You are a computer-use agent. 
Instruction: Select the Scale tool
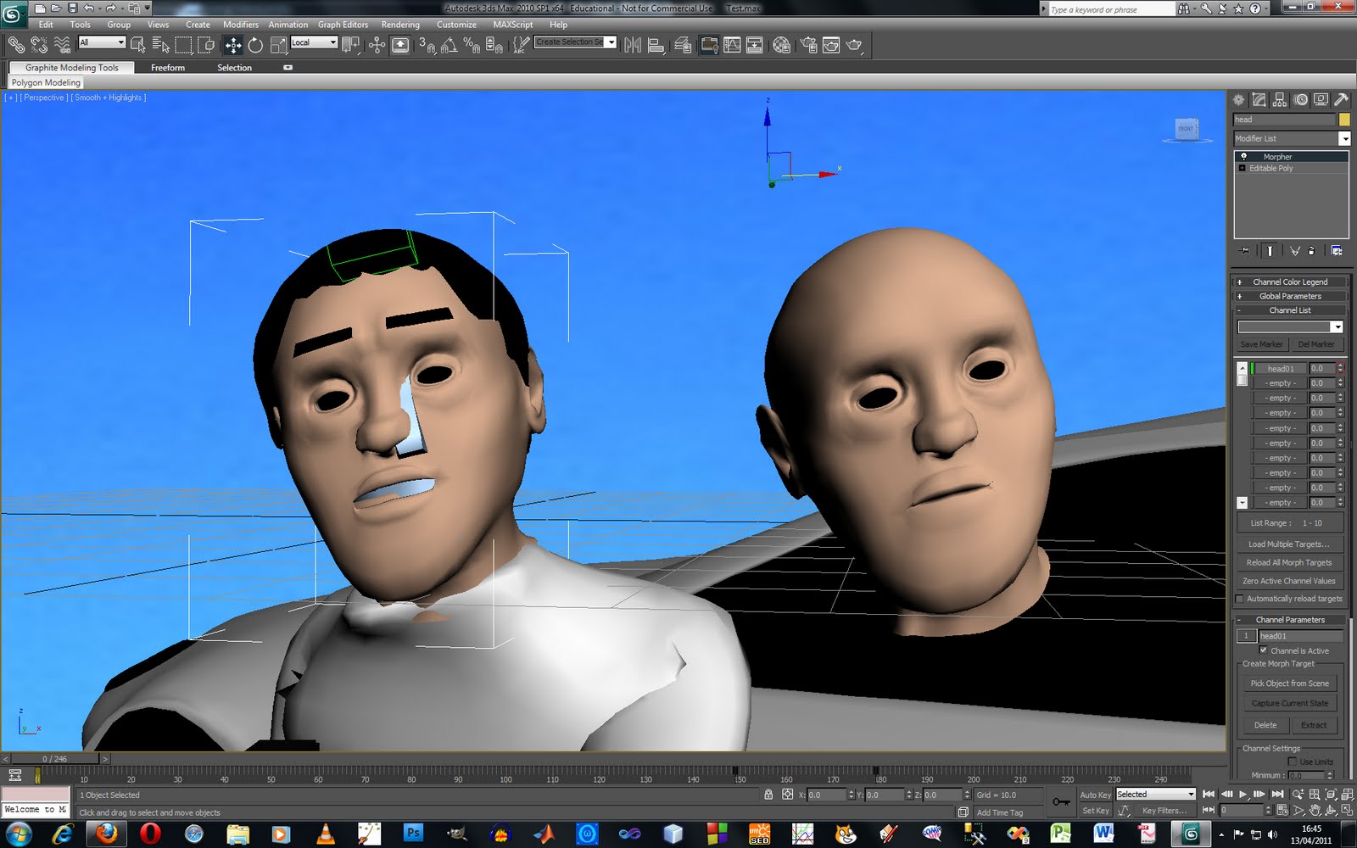click(279, 44)
